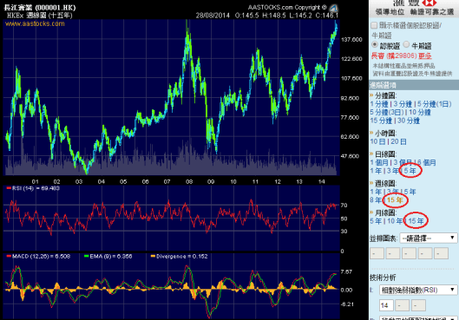Click the RSI period field showing 14
Screen dimensions: 459x320
(386, 305)
